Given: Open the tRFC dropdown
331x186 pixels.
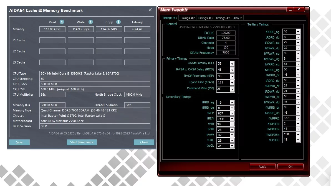Looking at the screenshot, I should point(232,113).
